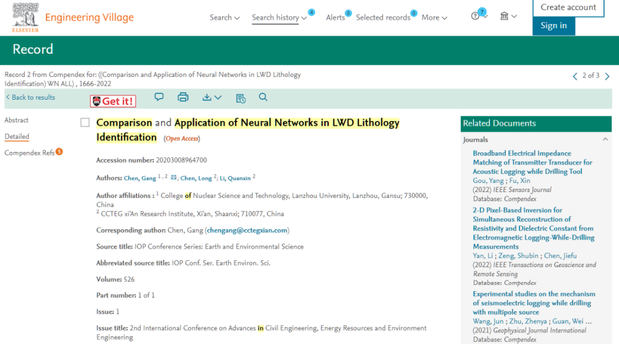Image resolution: width=619 pixels, height=344 pixels.
Task: Switch to the Detailed view tab
Action: pyautogui.click(x=17, y=136)
